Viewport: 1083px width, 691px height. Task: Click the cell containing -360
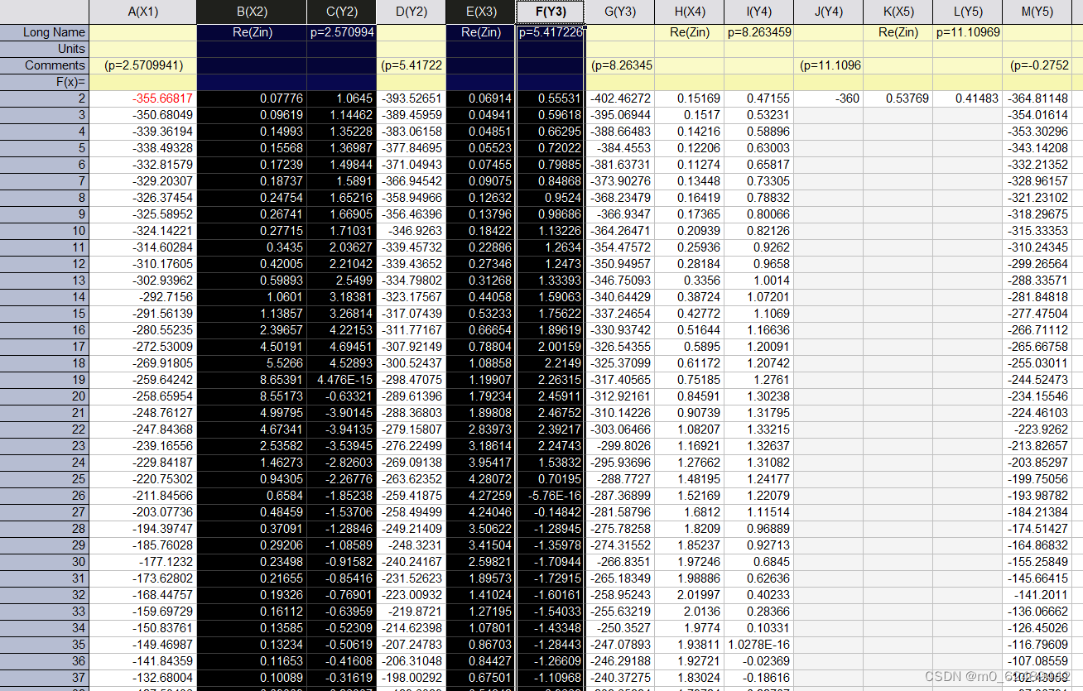coord(828,98)
